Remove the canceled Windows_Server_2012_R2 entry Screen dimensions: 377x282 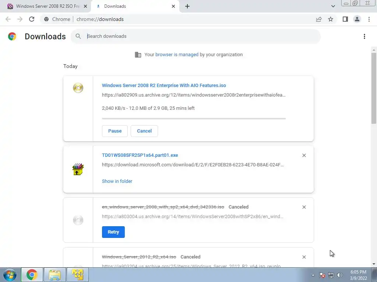coord(304,257)
